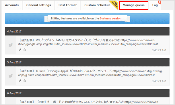Switch to the Log tab
The height and width of the screenshot is (105, 175).
click(155, 5)
